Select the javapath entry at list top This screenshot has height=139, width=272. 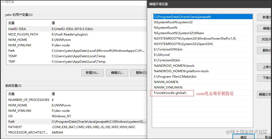tap(182, 17)
